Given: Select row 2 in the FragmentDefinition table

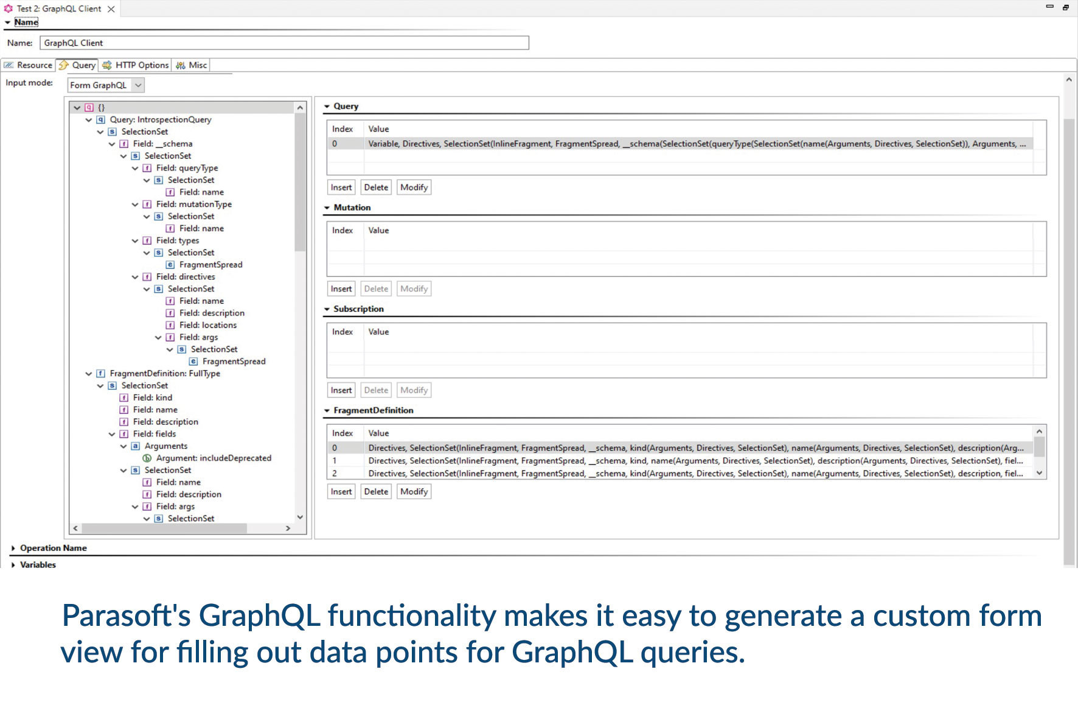Looking at the screenshot, I should click(680, 473).
